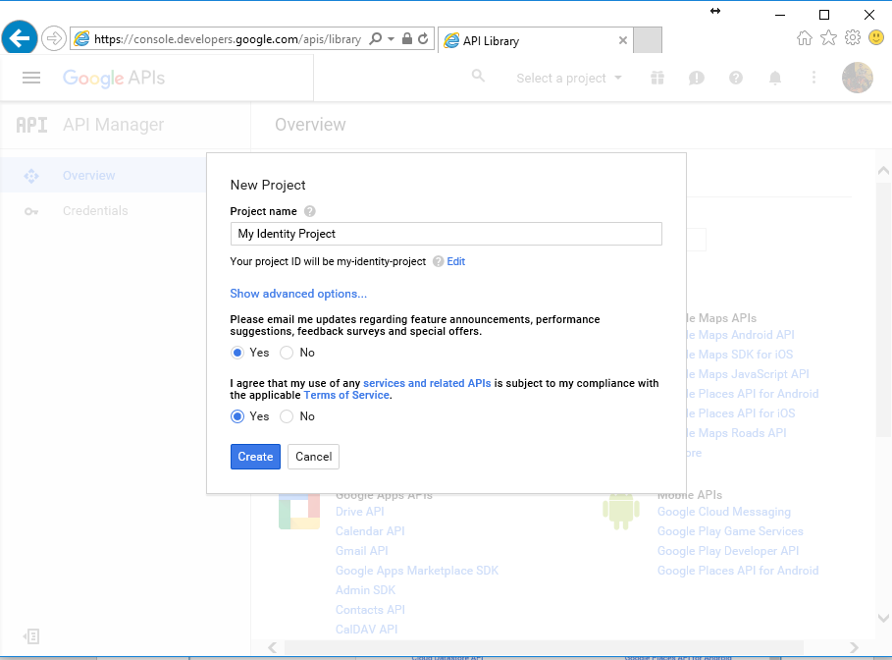
Task: Click the page scroll up arrow
Action: [883, 170]
